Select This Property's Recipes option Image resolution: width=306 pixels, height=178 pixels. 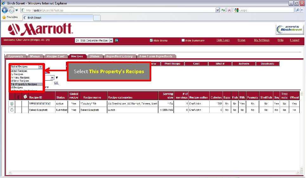(26, 84)
